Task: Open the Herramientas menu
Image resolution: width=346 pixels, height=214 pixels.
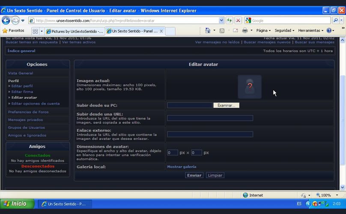Action: pyautogui.click(x=310, y=30)
